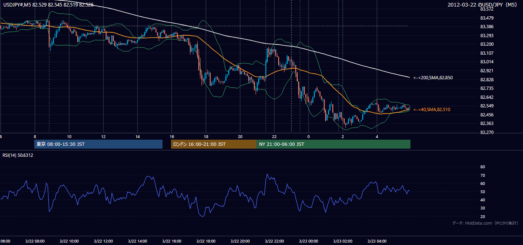
Task: Click the 80 level on the RSI scale
Action: coord(482,167)
